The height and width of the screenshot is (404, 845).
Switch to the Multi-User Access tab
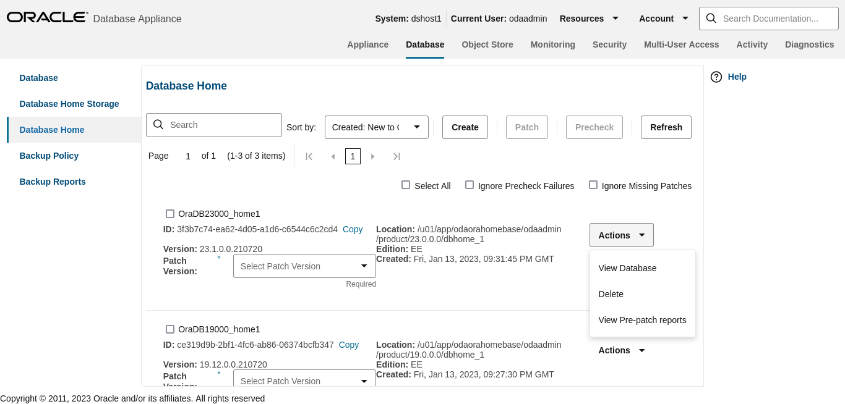pyautogui.click(x=682, y=44)
